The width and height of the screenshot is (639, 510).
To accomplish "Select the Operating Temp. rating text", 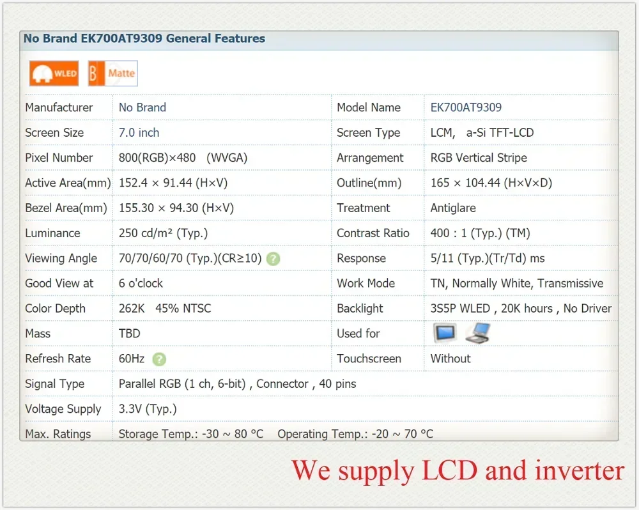I will (x=355, y=434).
